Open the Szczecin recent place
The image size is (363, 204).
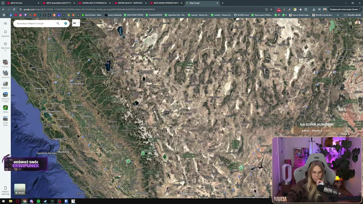pyautogui.click(x=5, y=74)
